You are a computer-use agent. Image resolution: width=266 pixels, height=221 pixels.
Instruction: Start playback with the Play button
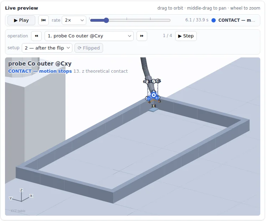click(x=21, y=20)
